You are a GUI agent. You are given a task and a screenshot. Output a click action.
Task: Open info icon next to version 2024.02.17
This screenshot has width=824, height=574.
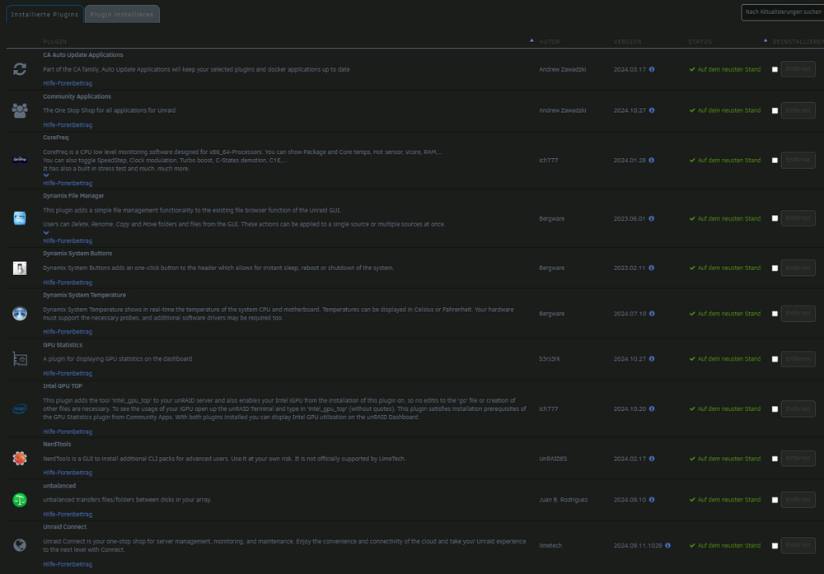[x=652, y=459]
